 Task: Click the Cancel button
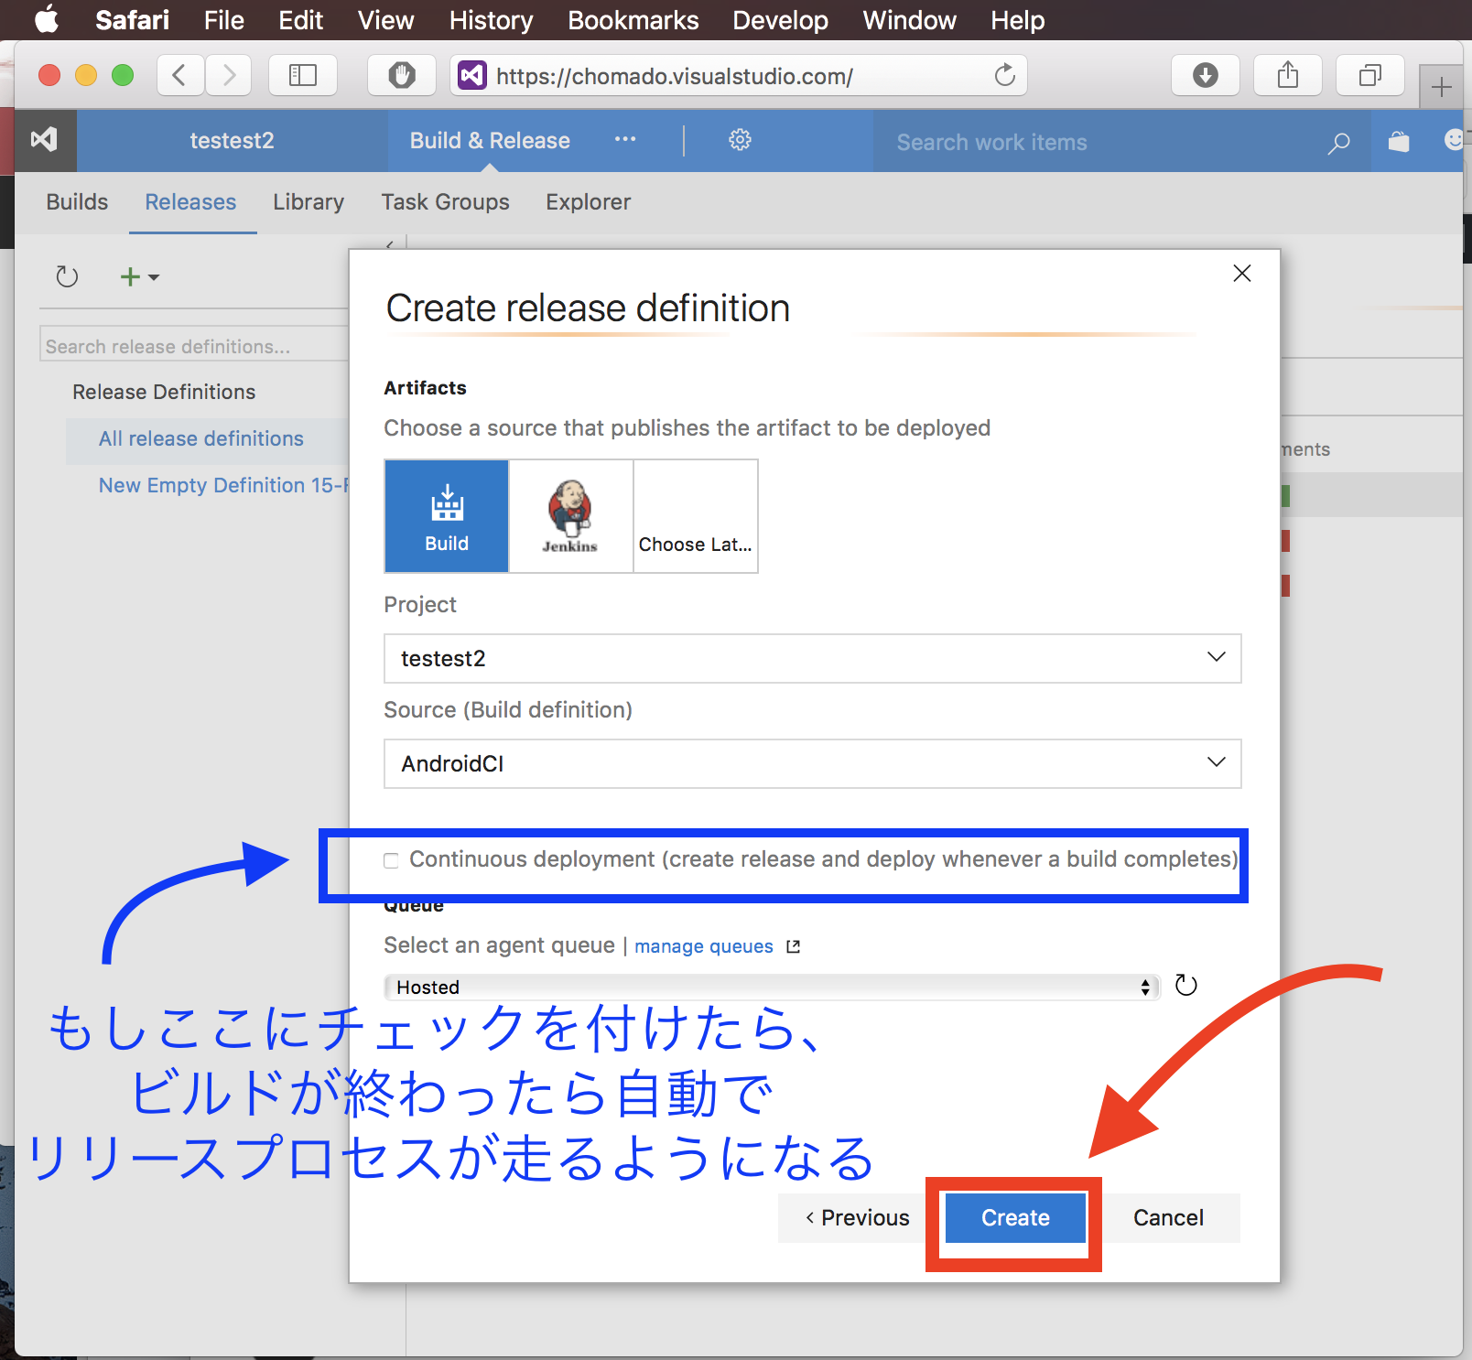coord(1168,1217)
